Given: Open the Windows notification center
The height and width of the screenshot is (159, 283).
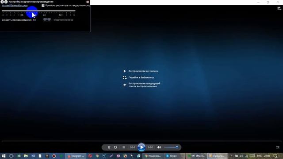Looking at the screenshot, I should click(275, 156).
